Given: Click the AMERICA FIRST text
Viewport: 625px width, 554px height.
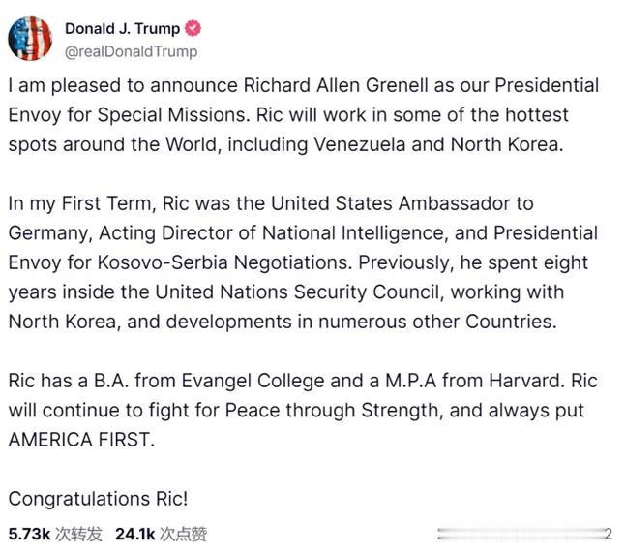Looking at the screenshot, I should (x=81, y=440).
